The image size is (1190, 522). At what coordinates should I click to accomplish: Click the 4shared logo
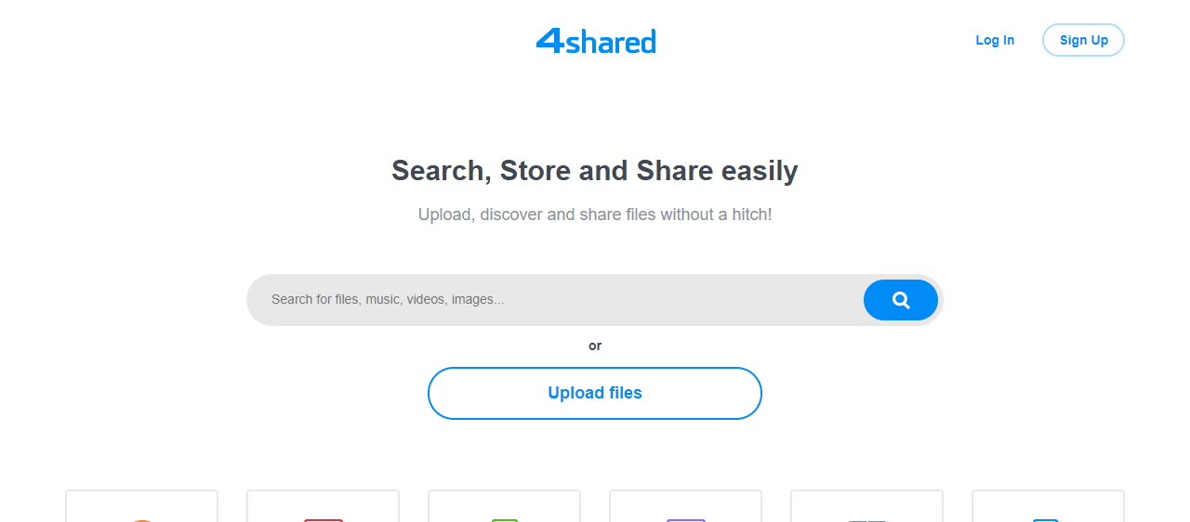coord(596,41)
